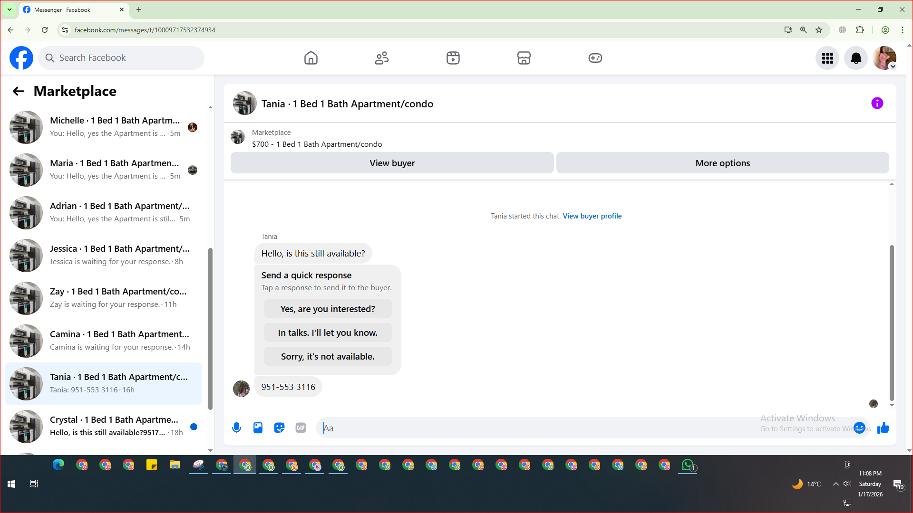This screenshot has width=913, height=513.
Task: Open Chrome tab search dropdown arrow
Action: tap(9, 9)
